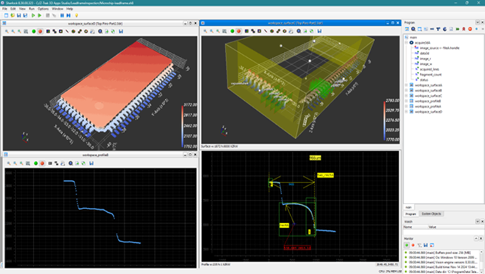Image resolution: width=485 pixels, height=274 pixels.
Task: Open the Watch panel dropdown arrow
Action: point(477,222)
